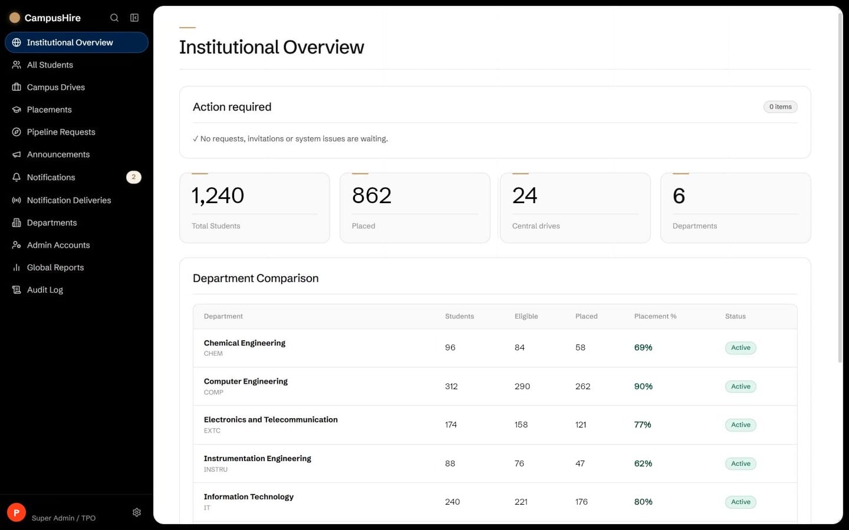Click the Placement % column header
849x530 pixels.
[655, 316]
